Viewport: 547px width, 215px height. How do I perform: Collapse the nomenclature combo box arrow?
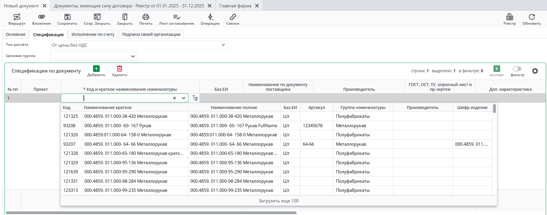pos(184,98)
